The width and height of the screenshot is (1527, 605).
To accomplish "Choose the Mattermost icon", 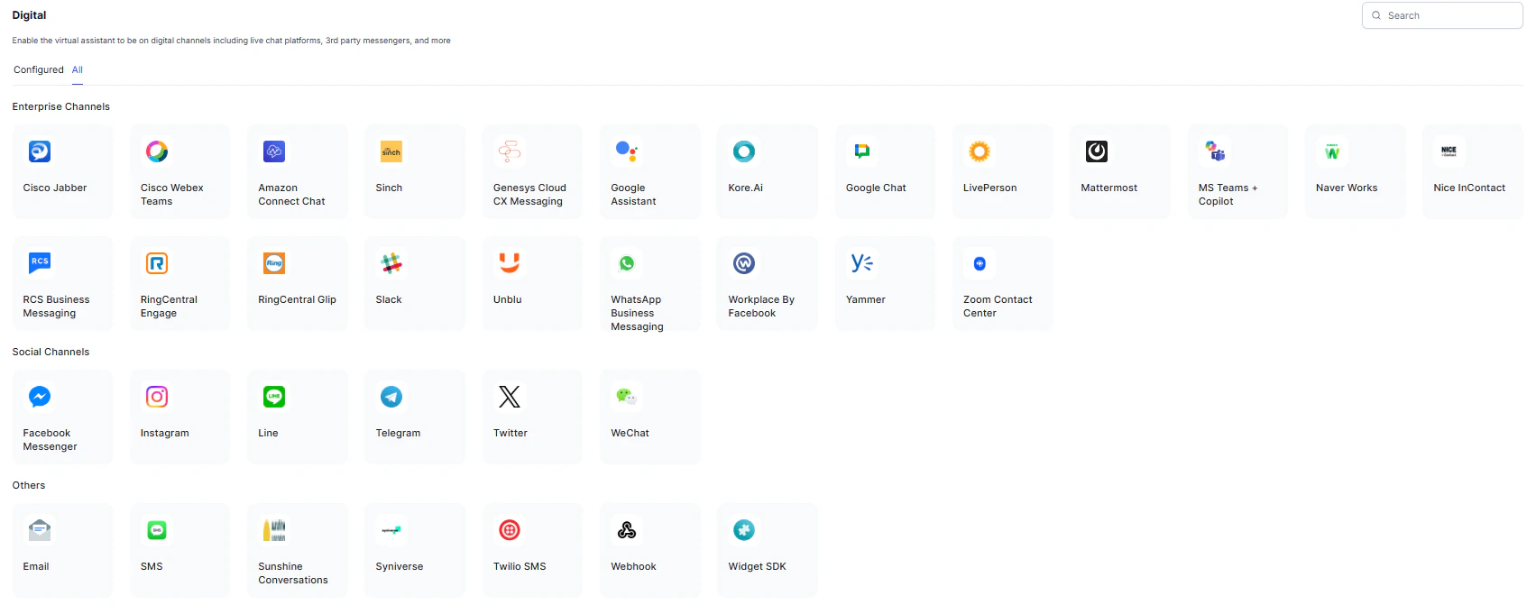I will [1097, 151].
